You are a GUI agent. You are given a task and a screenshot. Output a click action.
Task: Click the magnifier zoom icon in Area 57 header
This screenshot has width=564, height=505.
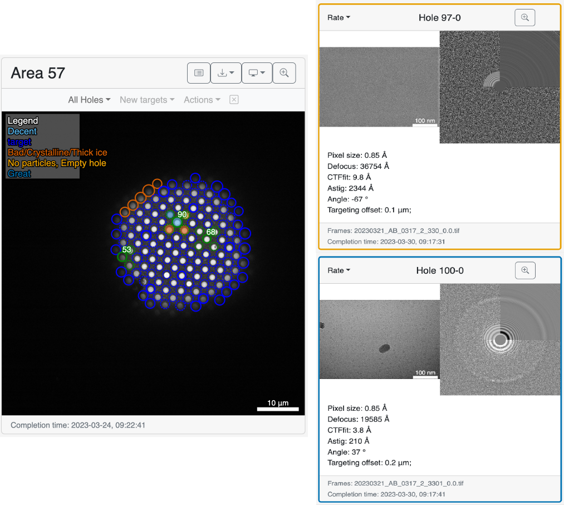pos(284,72)
